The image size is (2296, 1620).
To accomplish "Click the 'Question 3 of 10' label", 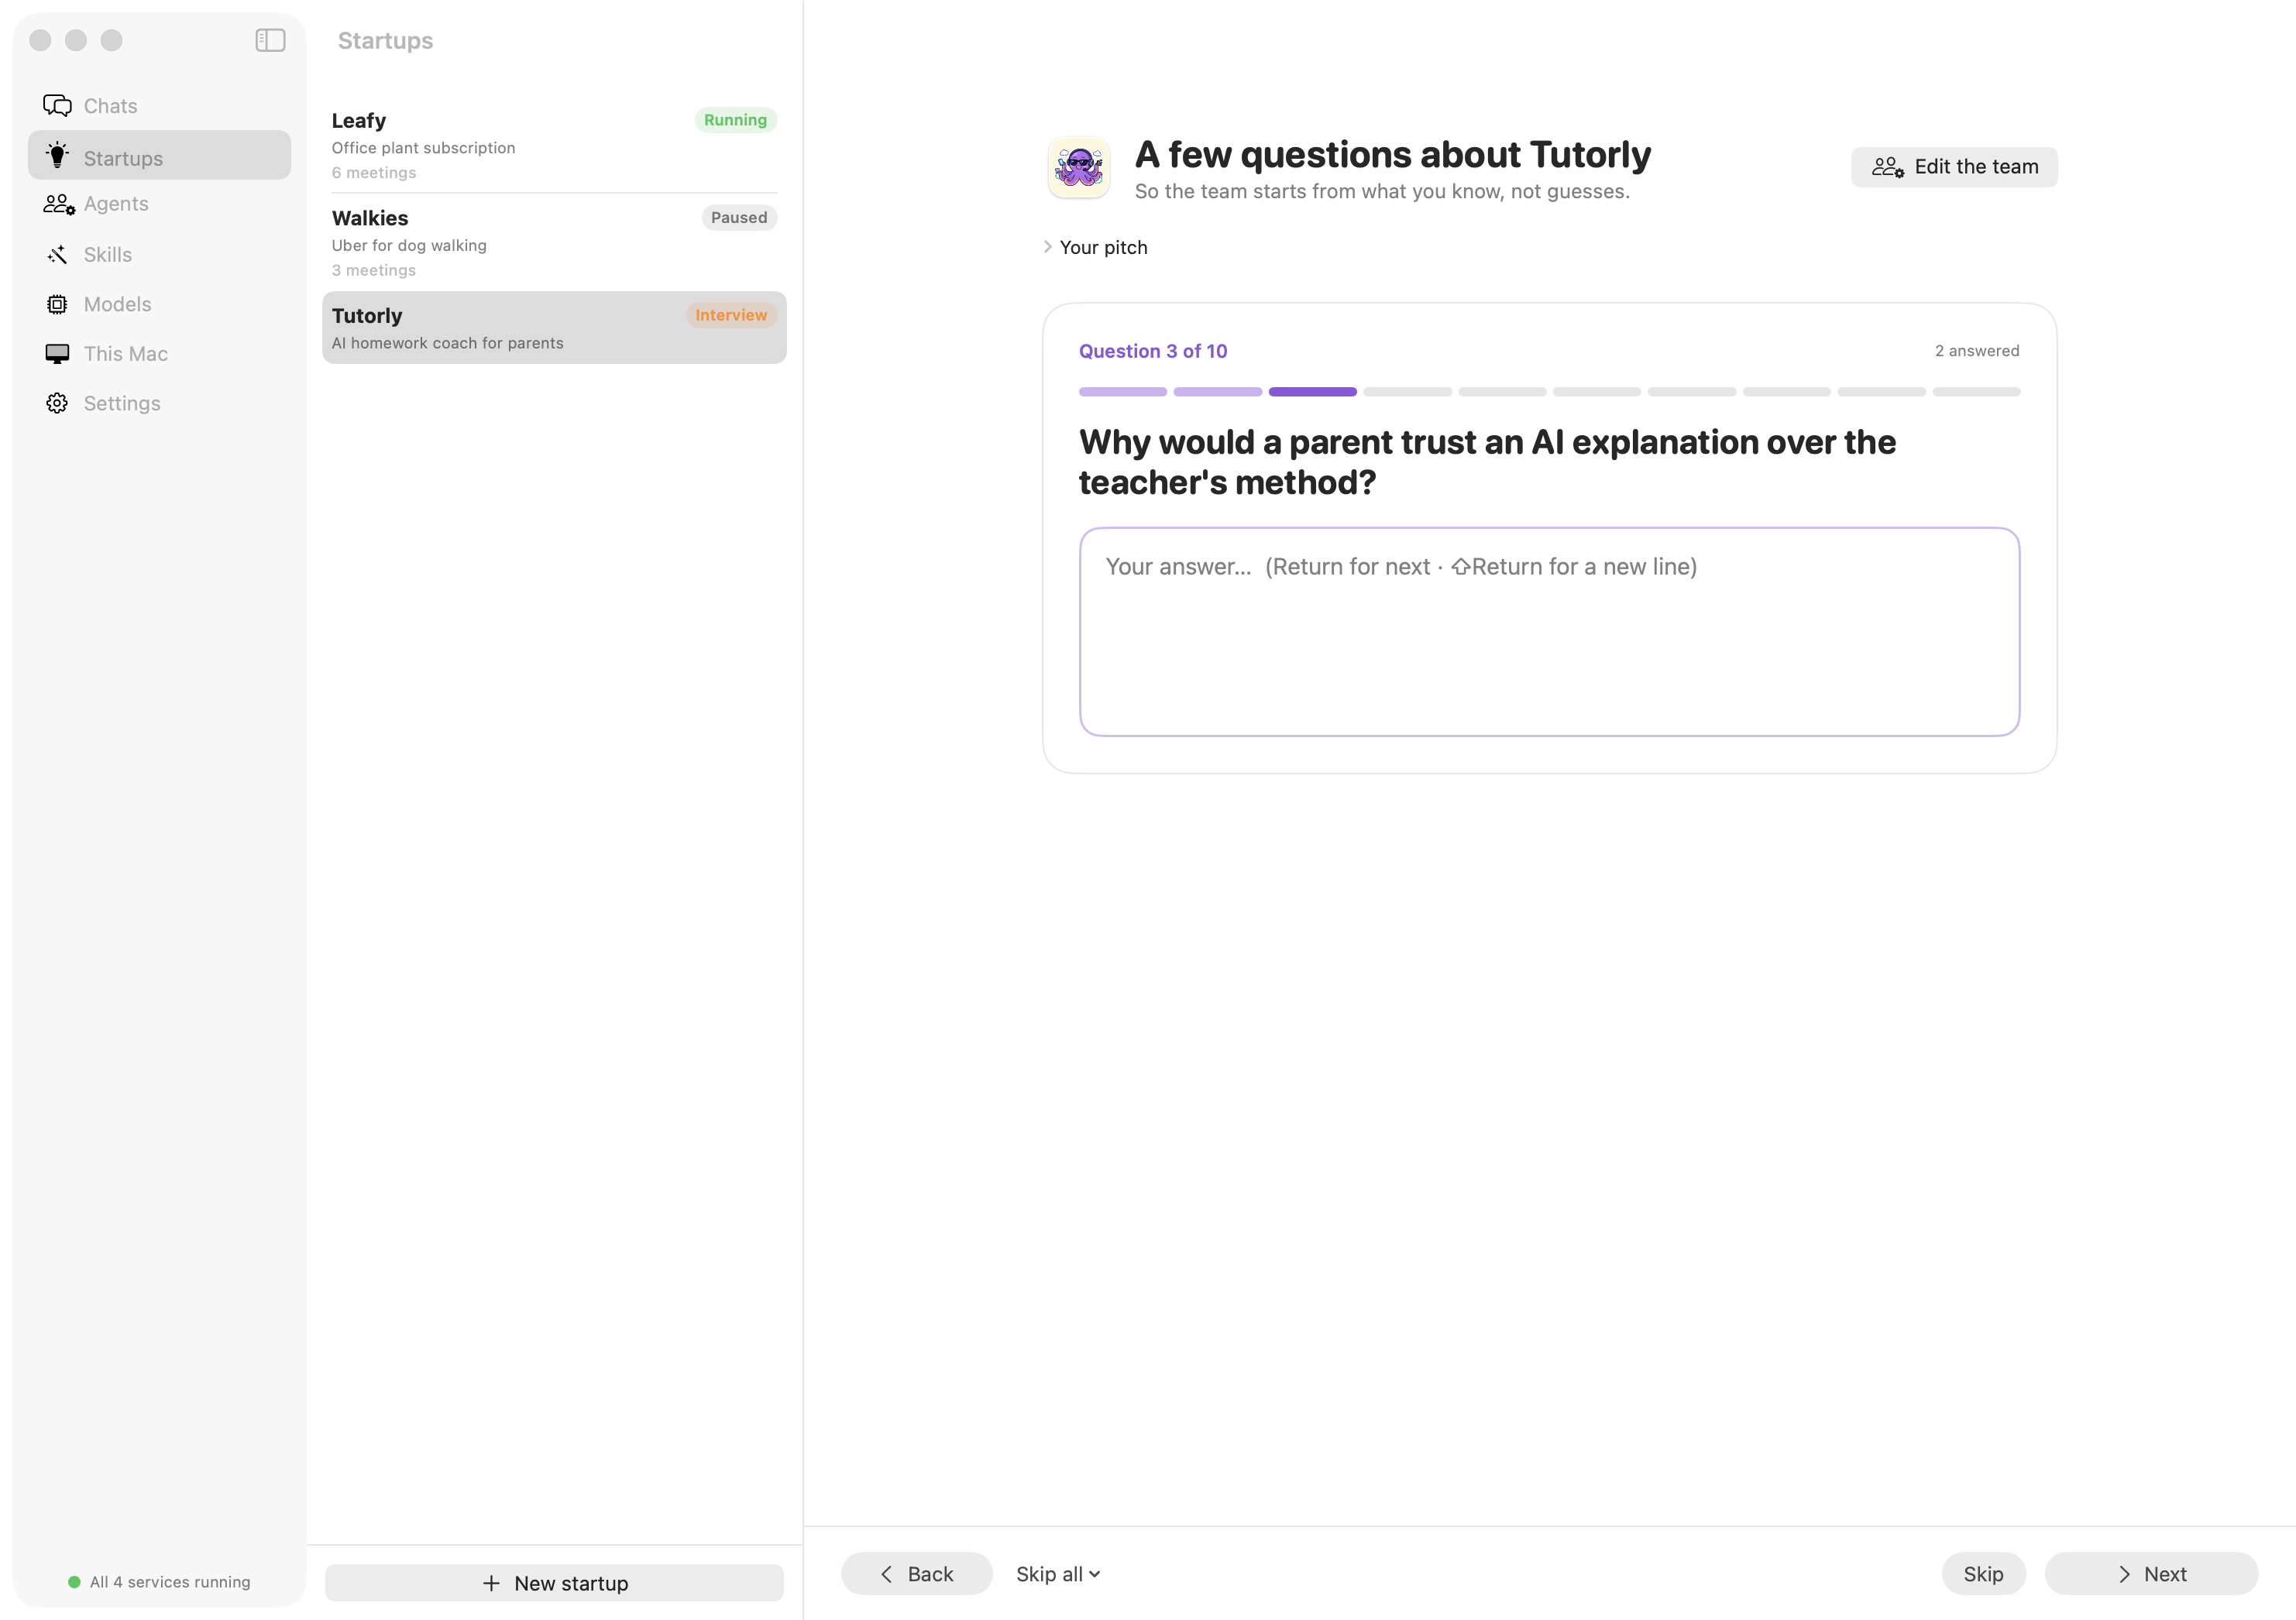I will pyautogui.click(x=1153, y=351).
